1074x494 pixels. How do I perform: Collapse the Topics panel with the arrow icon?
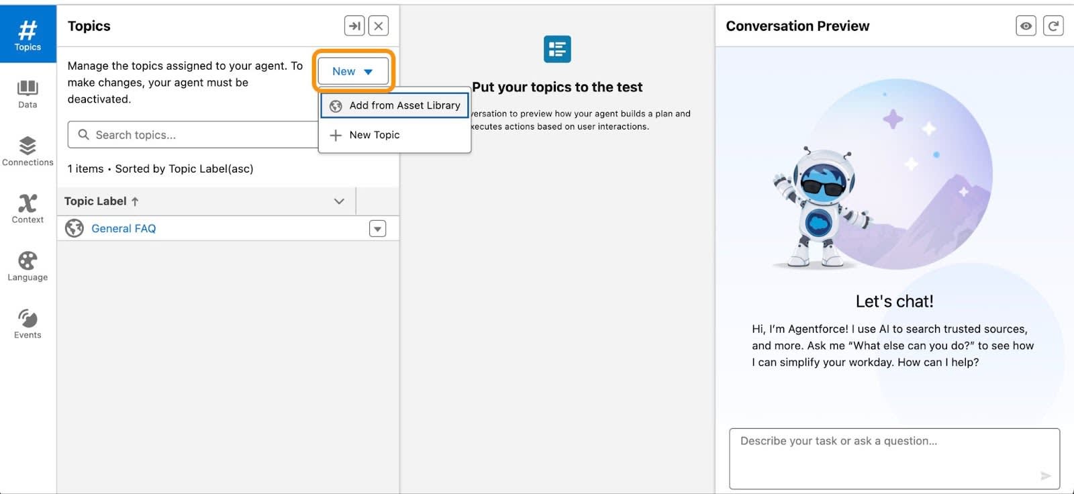coord(354,26)
